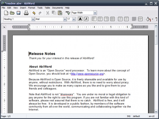Toggle INS insert mode in status bar
The image size is (159, 119).
pos(129,116)
